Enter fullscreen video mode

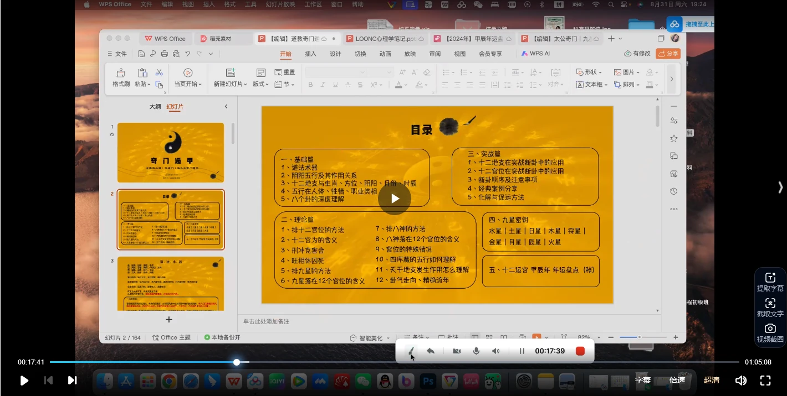[x=765, y=380]
